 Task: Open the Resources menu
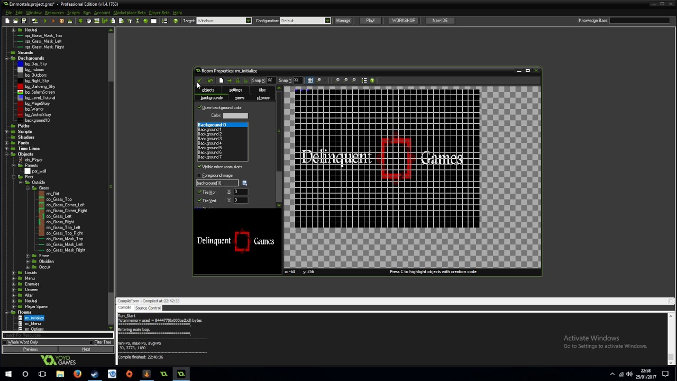pyautogui.click(x=54, y=13)
